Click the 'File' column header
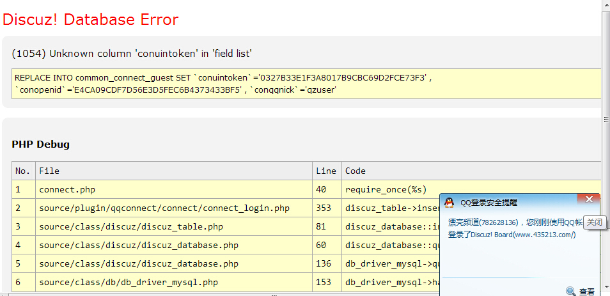This screenshot has height=296, width=610. [49, 171]
